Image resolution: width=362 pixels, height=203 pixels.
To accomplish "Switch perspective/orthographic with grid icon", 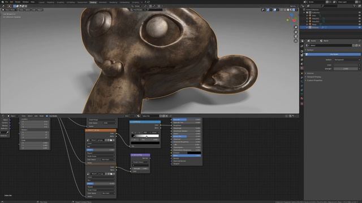I will click(x=296, y=41).
